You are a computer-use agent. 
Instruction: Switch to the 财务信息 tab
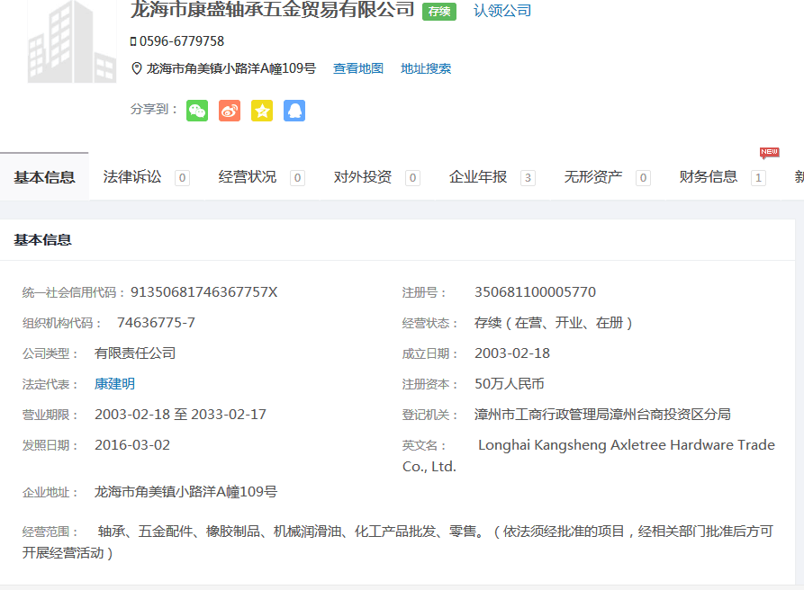pos(709,177)
